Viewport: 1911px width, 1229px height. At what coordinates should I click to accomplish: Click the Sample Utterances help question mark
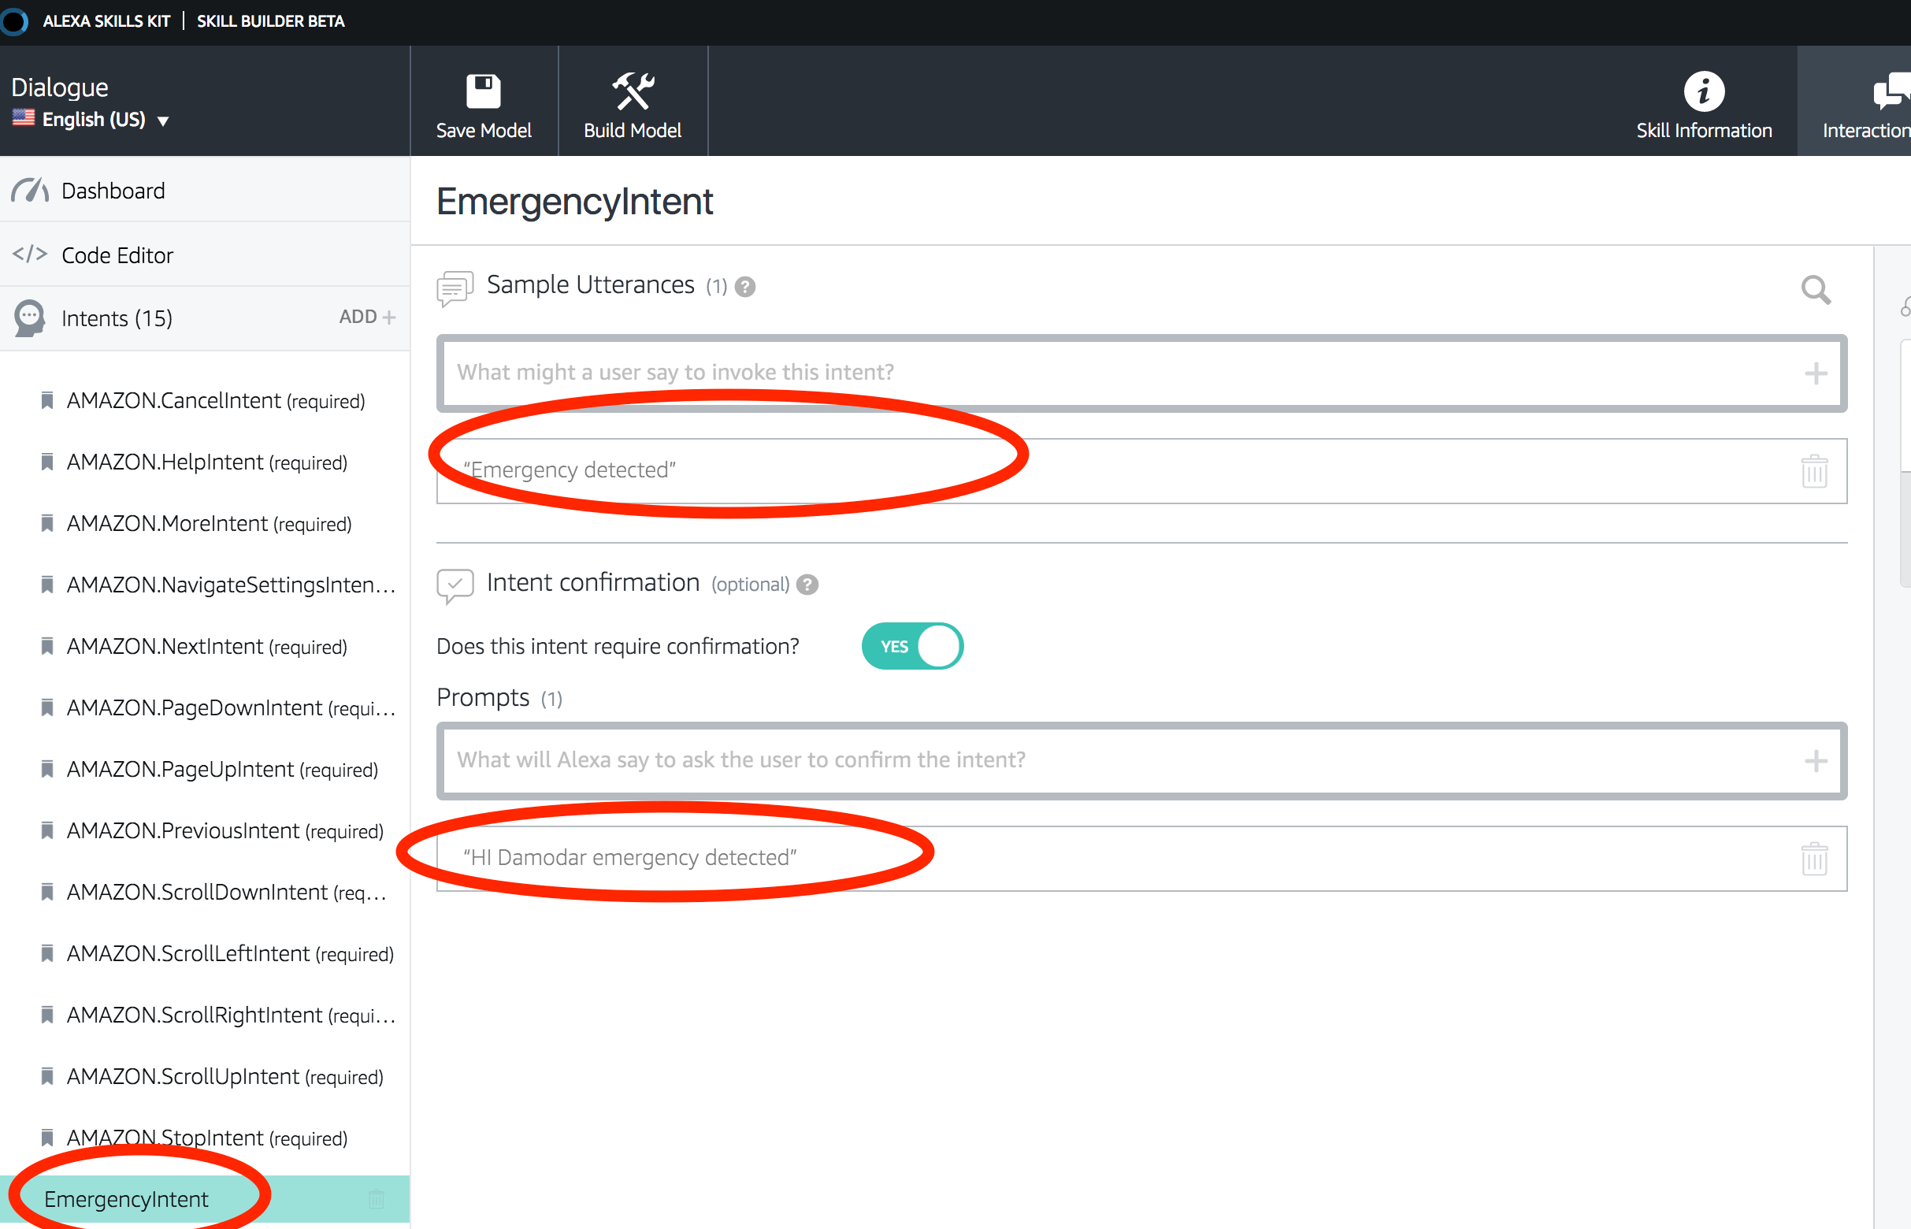coord(744,287)
